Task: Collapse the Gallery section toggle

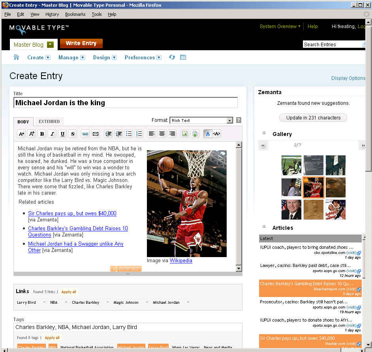Action: (264, 133)
